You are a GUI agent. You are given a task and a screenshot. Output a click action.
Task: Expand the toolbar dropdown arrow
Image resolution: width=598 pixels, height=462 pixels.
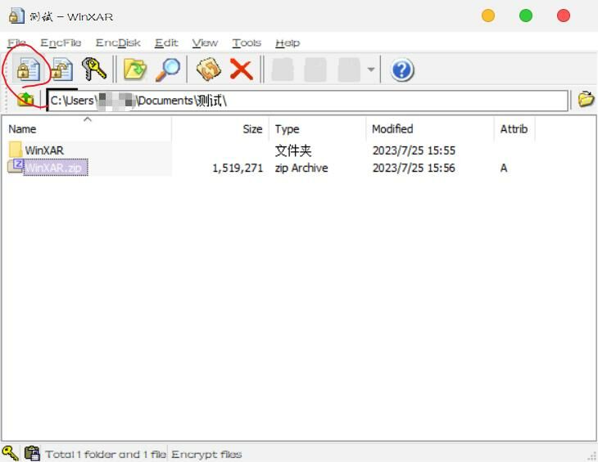pyautogui.click(x=371, y=70)
